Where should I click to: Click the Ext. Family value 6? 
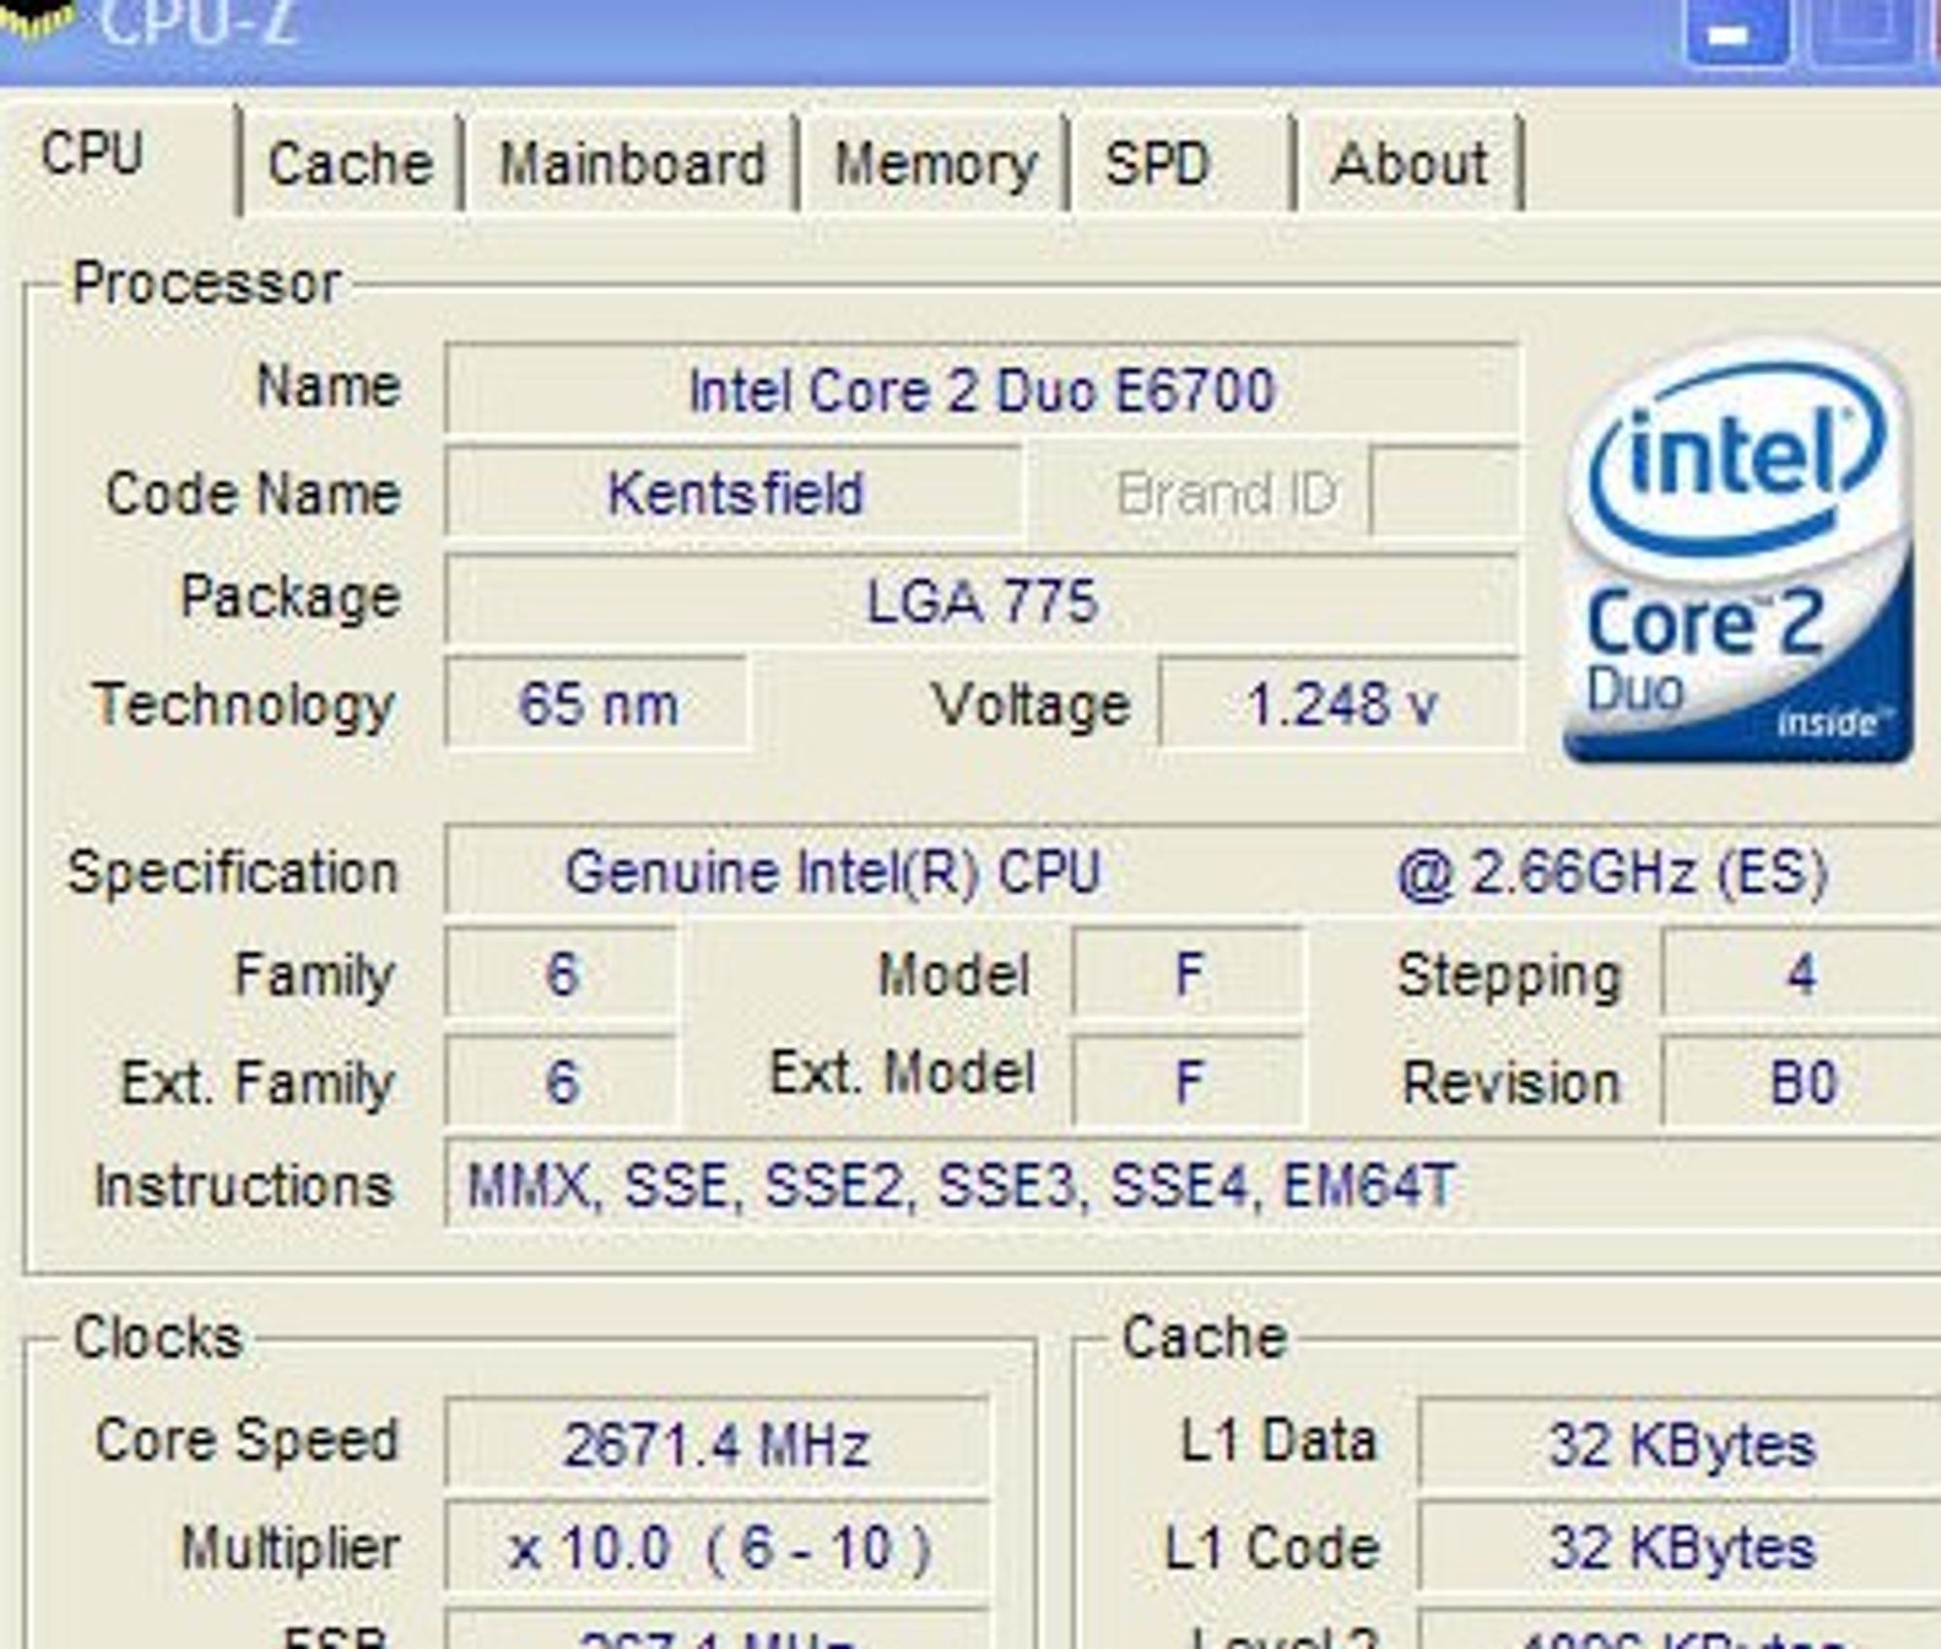pyautogui.click(x=562, y=1080)
